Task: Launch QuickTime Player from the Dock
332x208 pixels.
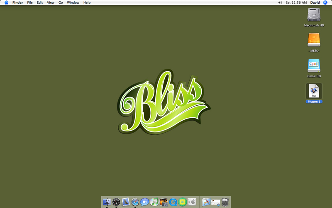Action: coord(173,202)
